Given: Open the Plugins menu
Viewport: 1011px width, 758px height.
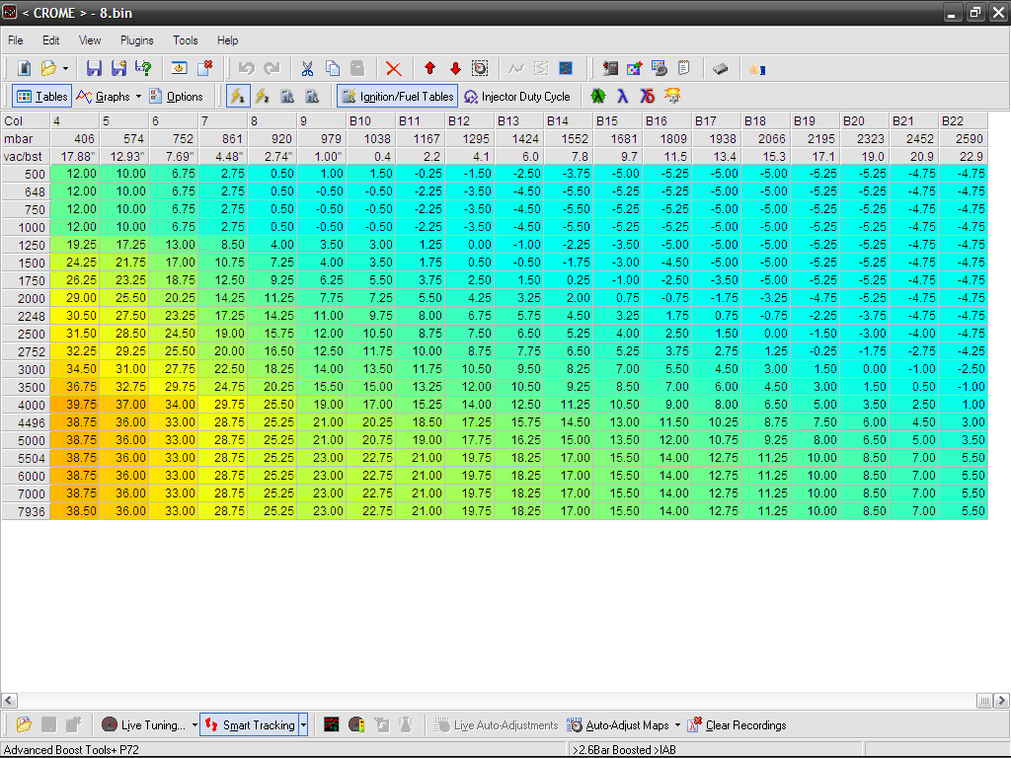Looking at the screenshot, I should 137,40.
